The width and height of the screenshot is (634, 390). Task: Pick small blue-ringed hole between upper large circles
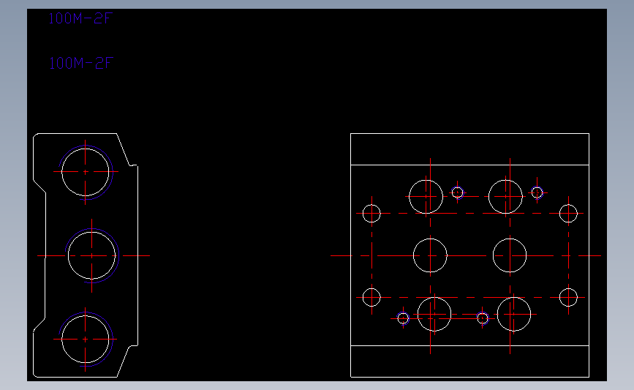tap(457, 192)
